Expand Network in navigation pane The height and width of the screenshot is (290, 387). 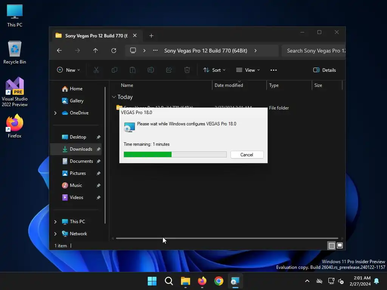(x=55, y=234)
